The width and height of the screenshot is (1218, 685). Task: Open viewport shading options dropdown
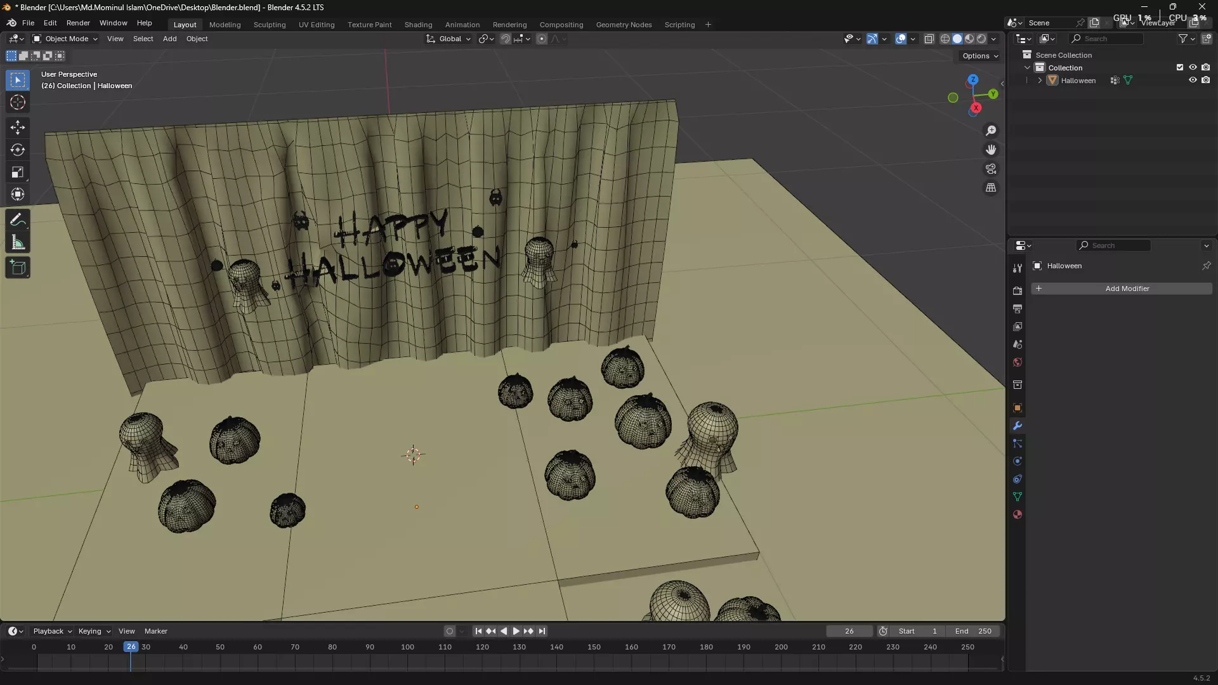click(994, 39)
